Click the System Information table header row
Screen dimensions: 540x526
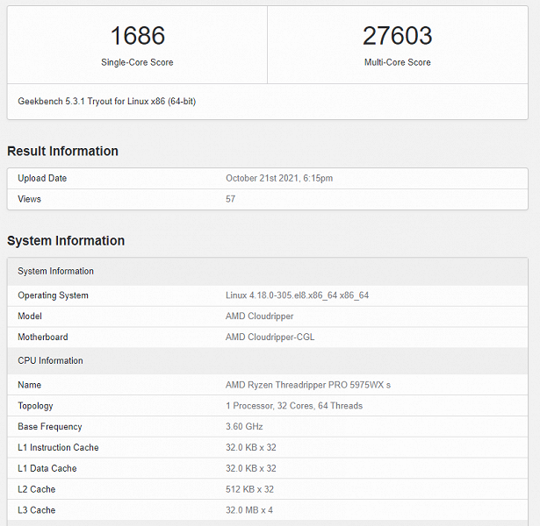click(55, 271)
